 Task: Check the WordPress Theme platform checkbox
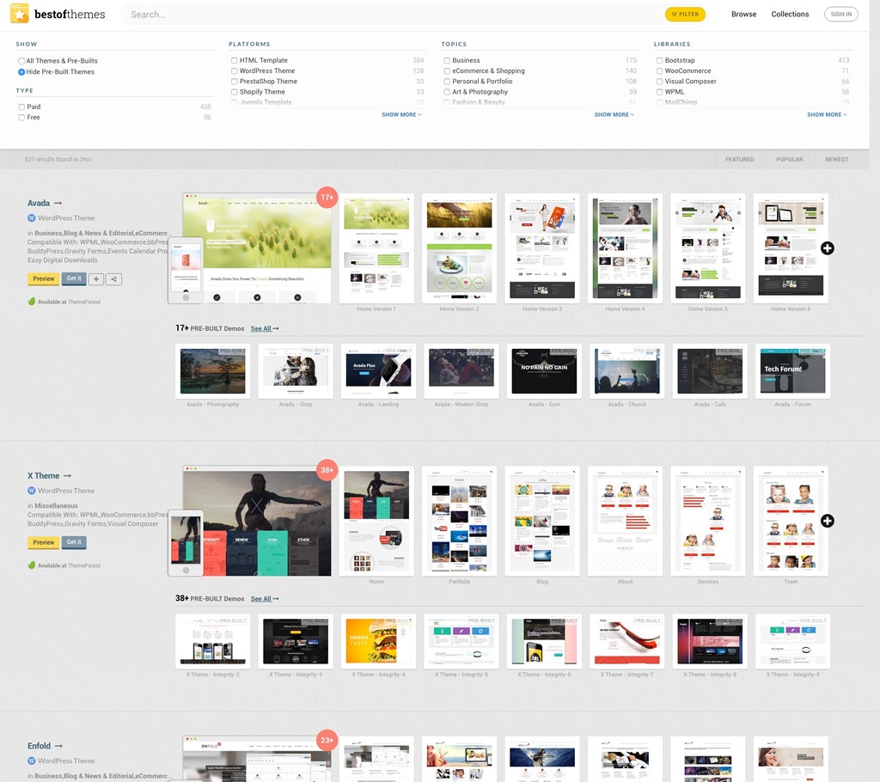click(x=234, y=70)
